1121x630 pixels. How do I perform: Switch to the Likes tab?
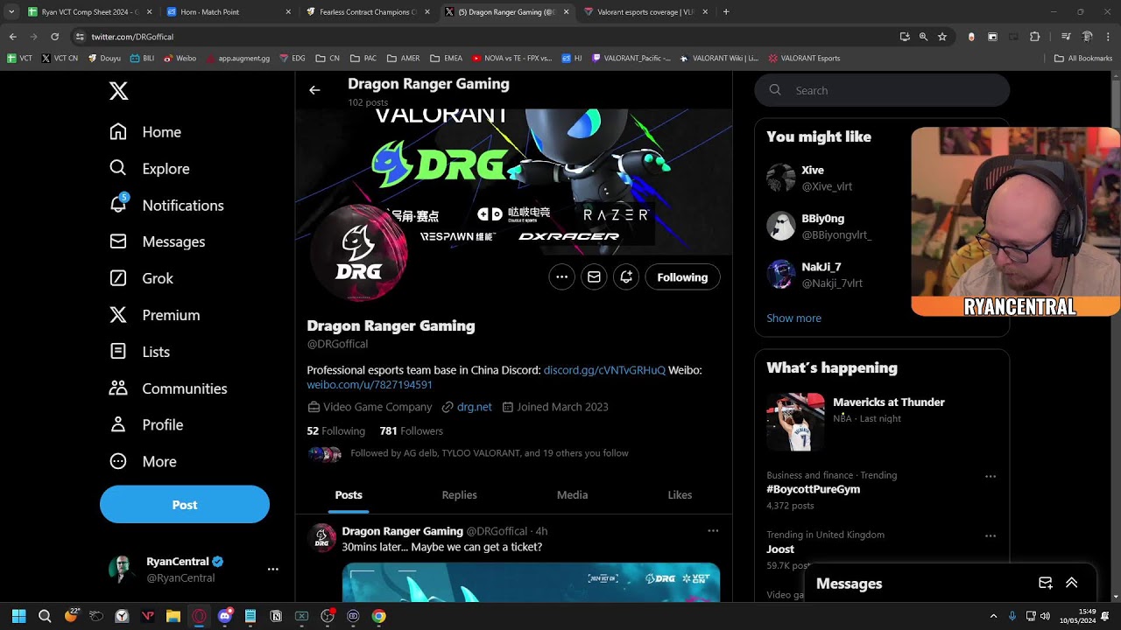(680, 495)
